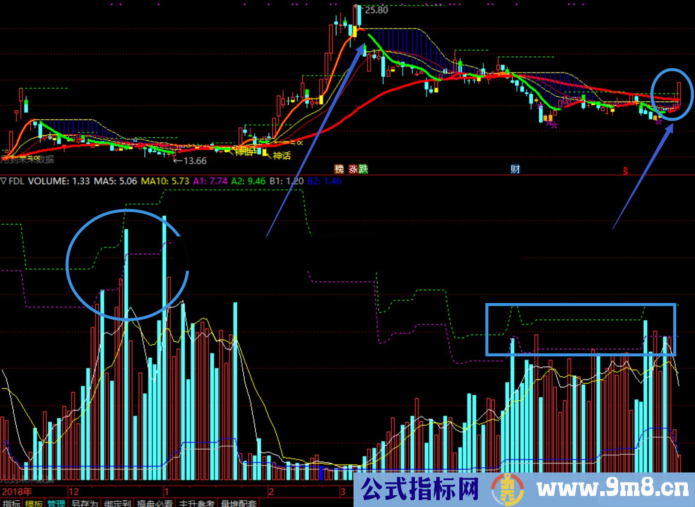Switch to the 模板 tab
Image resolution: width=695 pixels, height=507 pixels.
pos(34,503)
